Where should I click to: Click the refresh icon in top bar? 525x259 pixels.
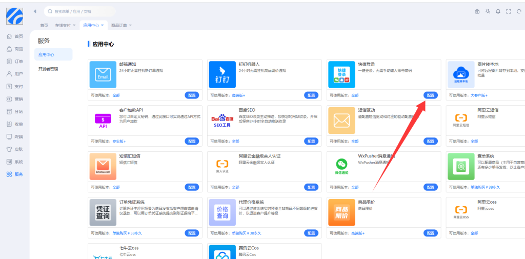tap(519, 11)
